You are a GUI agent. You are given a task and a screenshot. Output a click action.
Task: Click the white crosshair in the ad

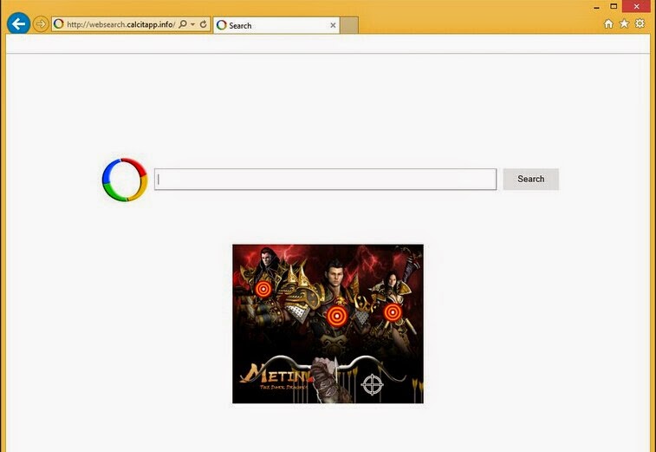coord(372,384)
